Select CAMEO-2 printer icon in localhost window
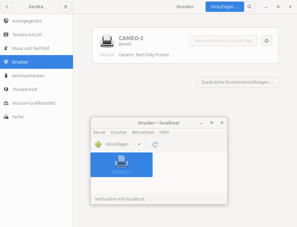The image size is (297, 227). coord(122,162)
